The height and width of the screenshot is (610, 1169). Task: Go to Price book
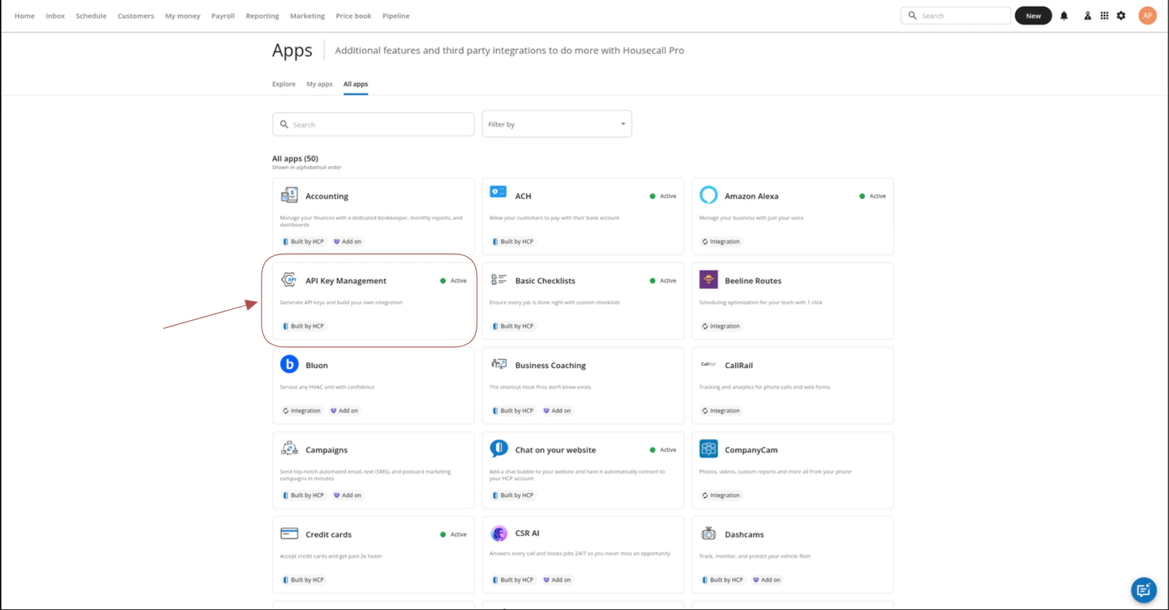click(x=353, y=16)
